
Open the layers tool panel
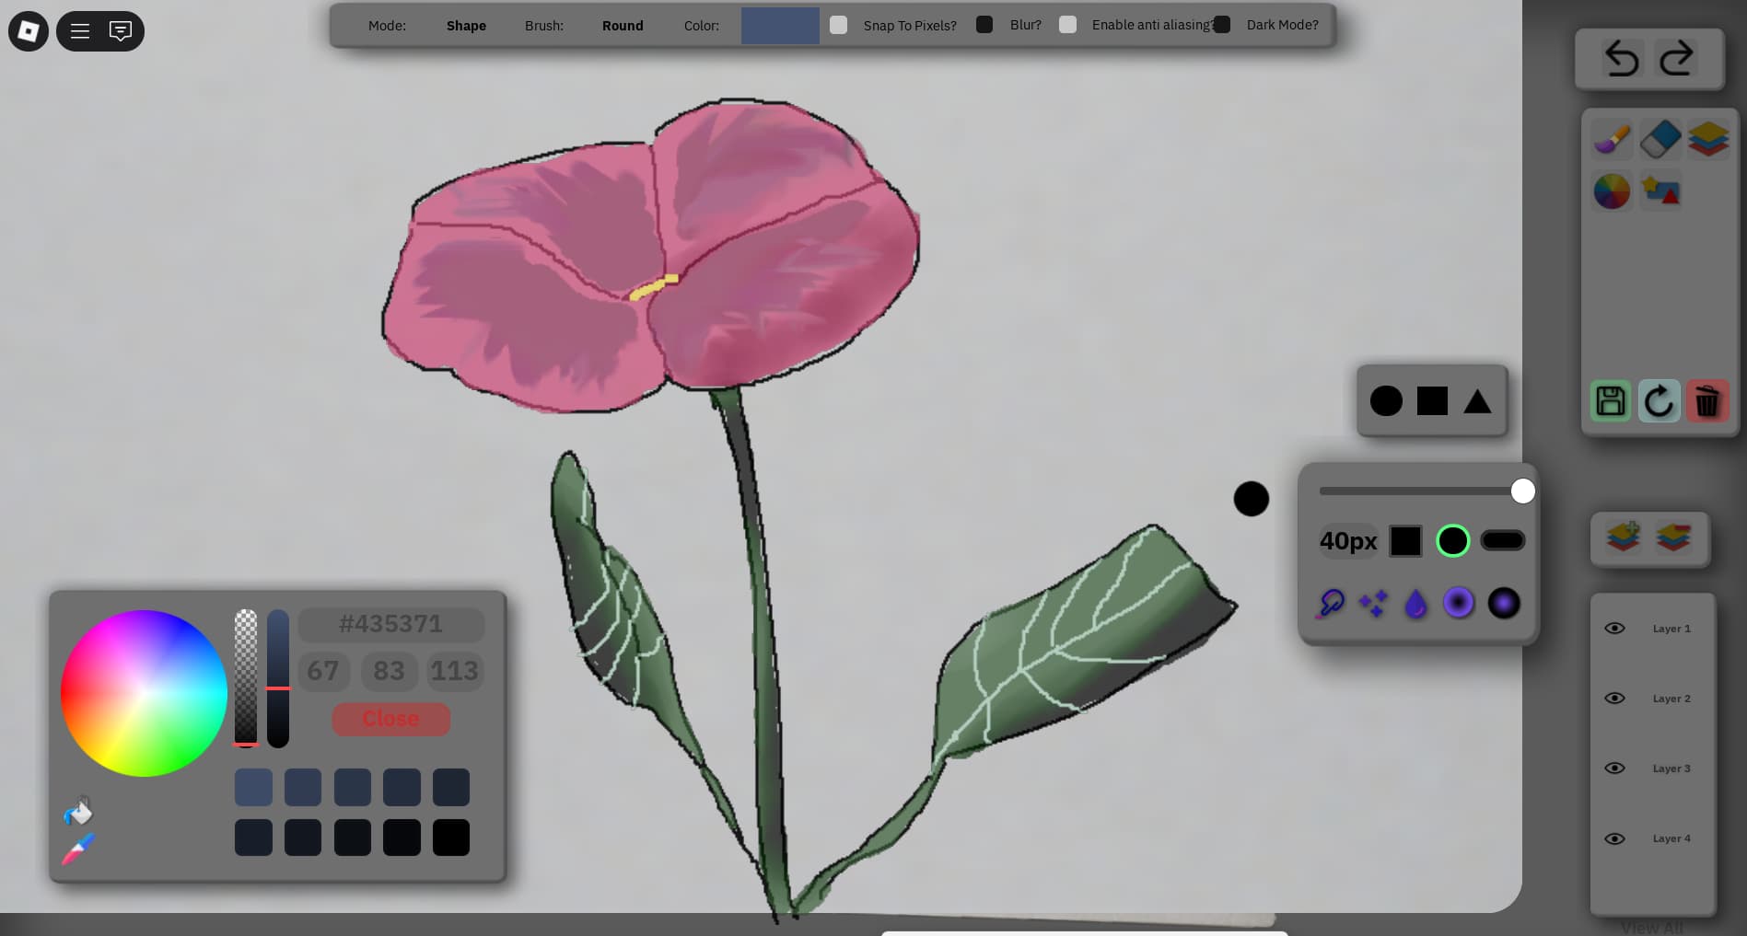point(1707,140)
